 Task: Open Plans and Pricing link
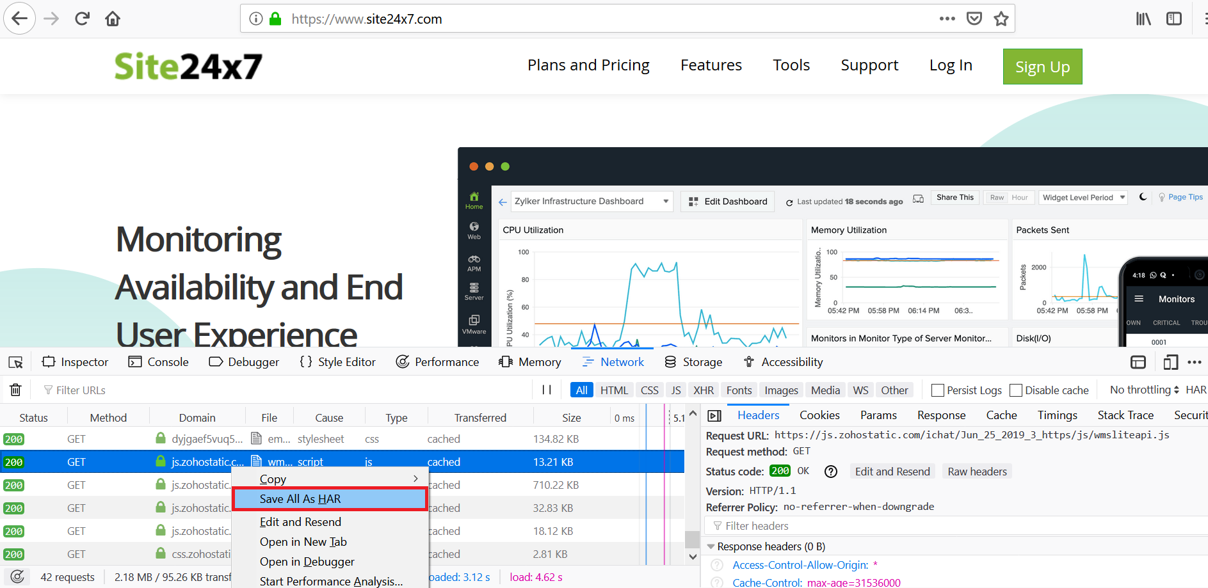[x=588, y=65]
